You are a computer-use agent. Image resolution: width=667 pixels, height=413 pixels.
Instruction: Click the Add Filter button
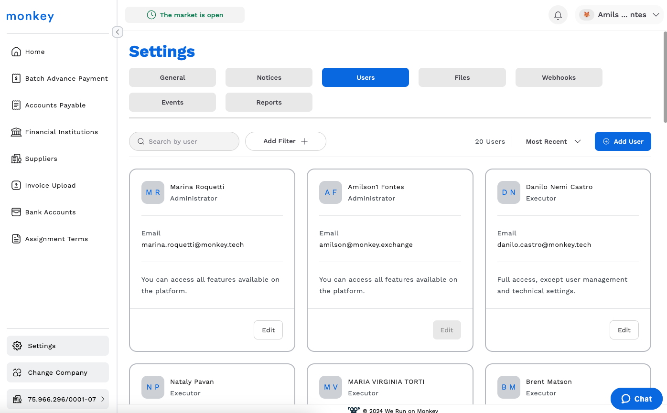pos(285,141)
